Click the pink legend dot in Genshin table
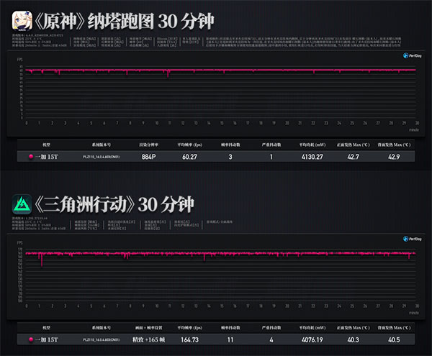The image size is (432, 356). tap(30, 156)
